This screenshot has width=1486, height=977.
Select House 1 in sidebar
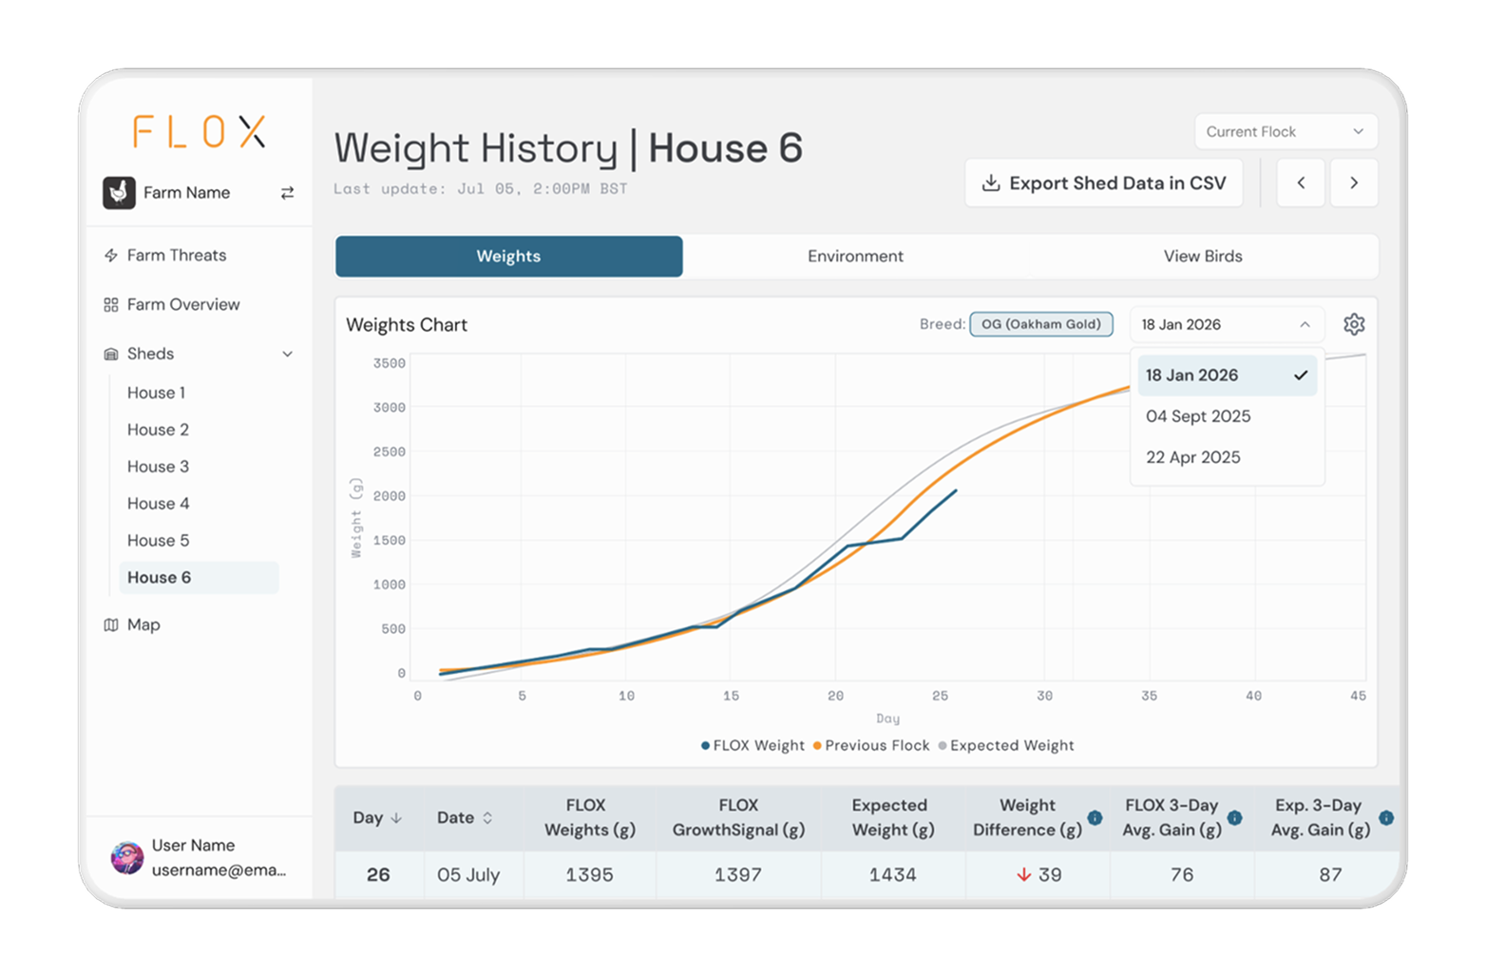157,393
